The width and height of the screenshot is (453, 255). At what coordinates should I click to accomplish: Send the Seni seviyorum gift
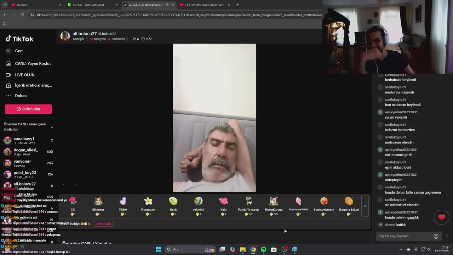tap(324, 205)
